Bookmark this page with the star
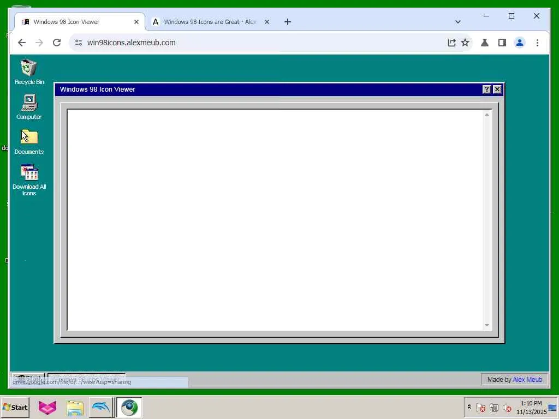Image resolution: width=559 pixels, height=419 pixels. point(465,43)
